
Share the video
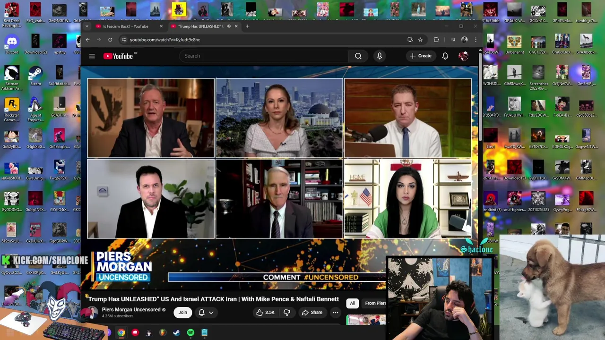[312, 312]
